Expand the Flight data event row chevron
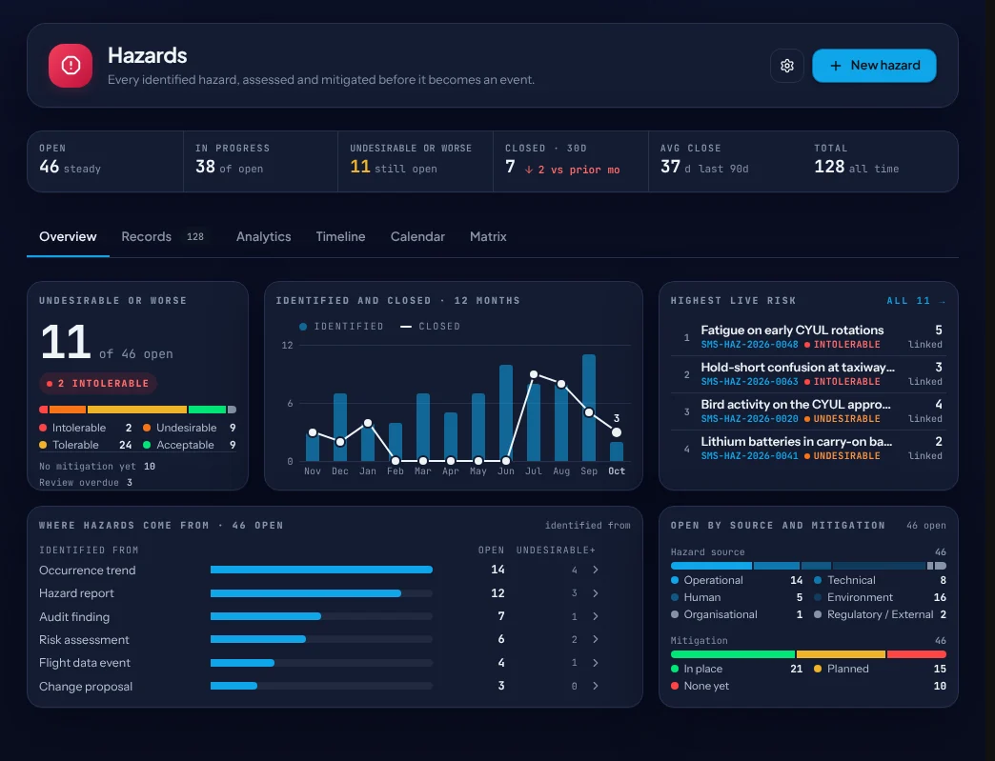 click(x=596, y=663)
